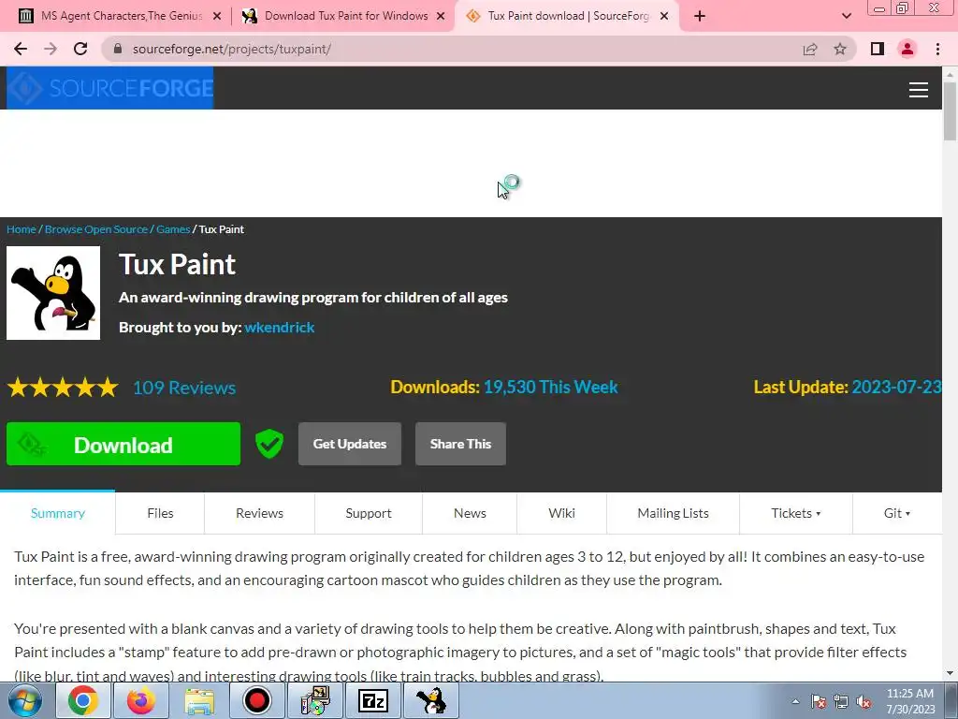Go back using the browser back arrow
Viewport: 958px width, 719px height.
click(x=21, y=49)
